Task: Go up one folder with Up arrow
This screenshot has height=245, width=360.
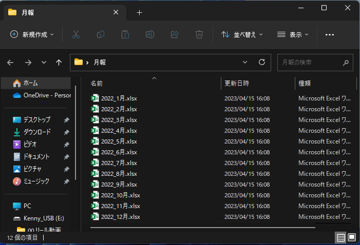Action: tap(59, 62)
